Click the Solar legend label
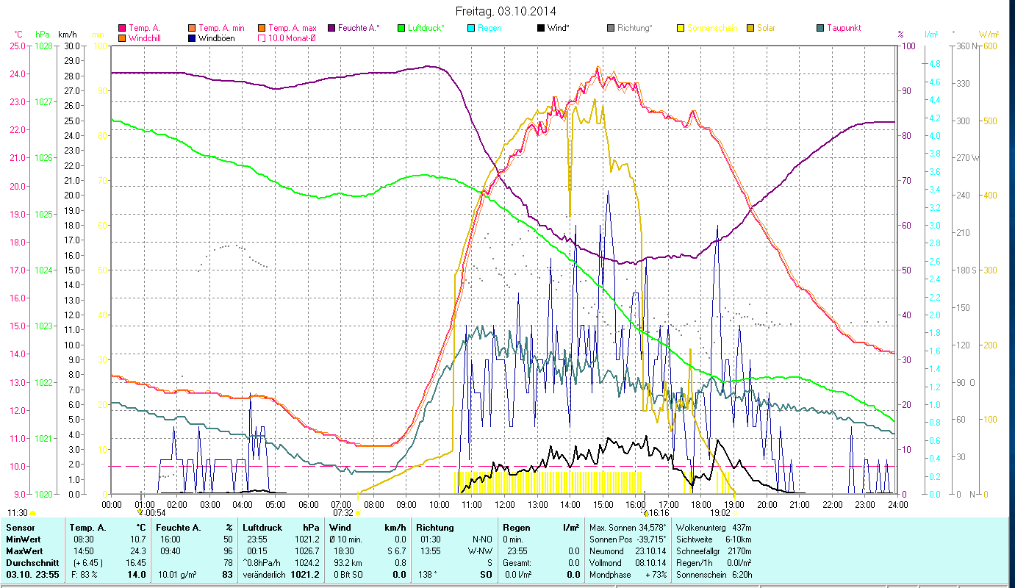Viewport: 1015px width, 588px height. click(x=767, y=29)
